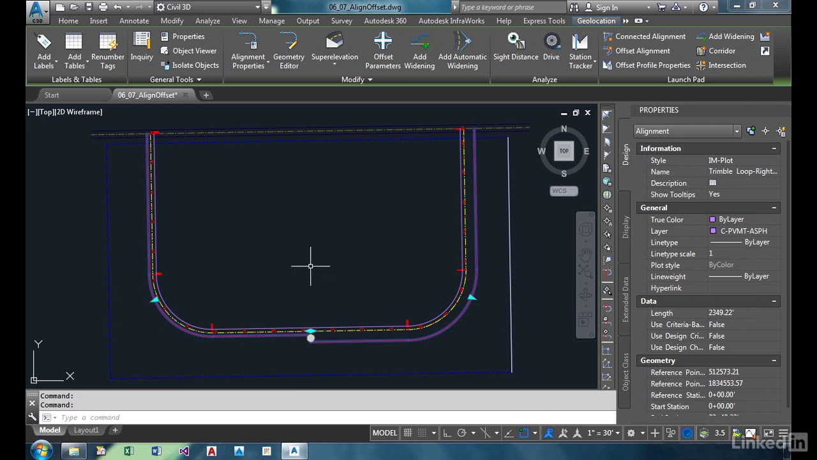Toggle ortho mode in status bar

point(447,433)
